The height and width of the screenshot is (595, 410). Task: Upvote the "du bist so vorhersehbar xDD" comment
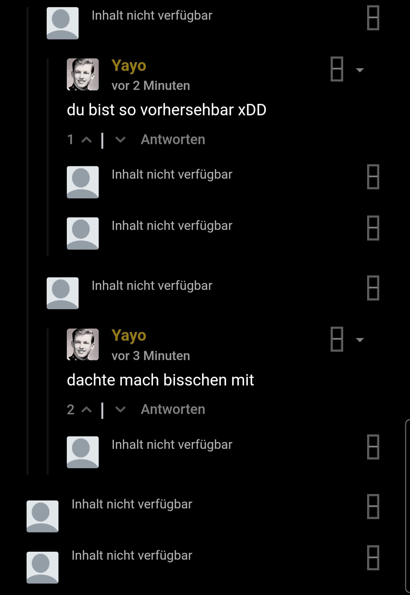[87, 140]
